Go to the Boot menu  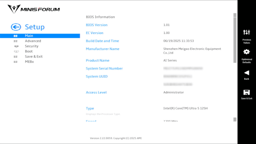click(29, 51)
